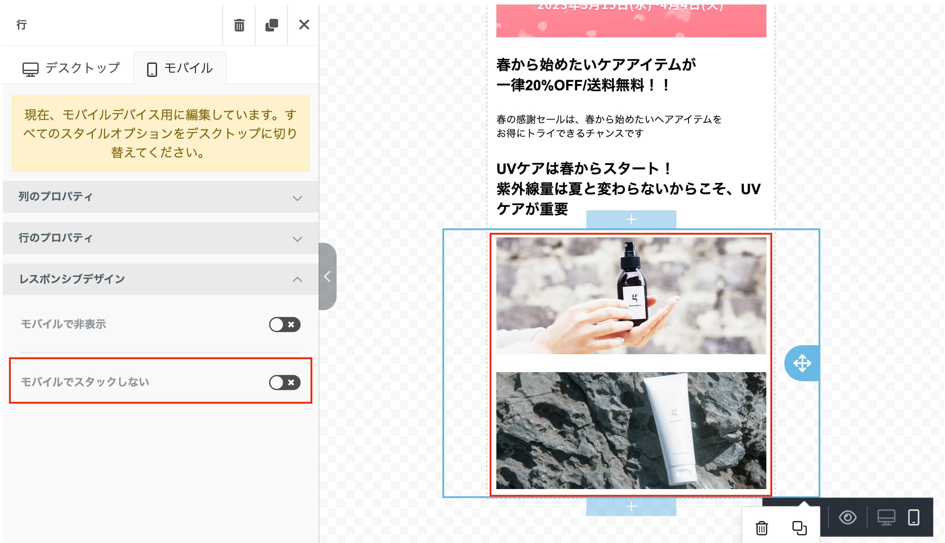Duplicate the selected row via bottom copy icon
Viewport: 945px width, 543px height.
click(x=799, y=528)
